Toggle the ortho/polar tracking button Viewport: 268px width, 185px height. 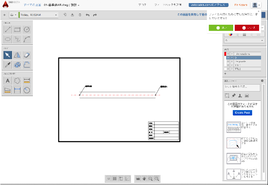tap(127, 179)
